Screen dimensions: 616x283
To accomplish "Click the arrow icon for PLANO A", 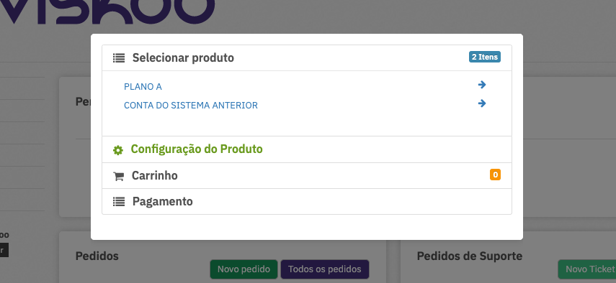I will coord(482,85).
